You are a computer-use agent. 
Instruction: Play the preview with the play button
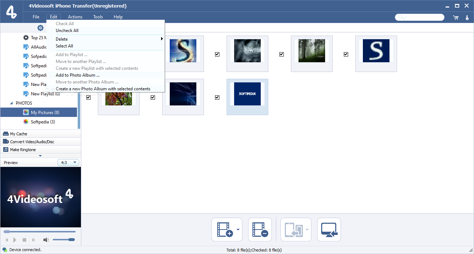point(15,240)
